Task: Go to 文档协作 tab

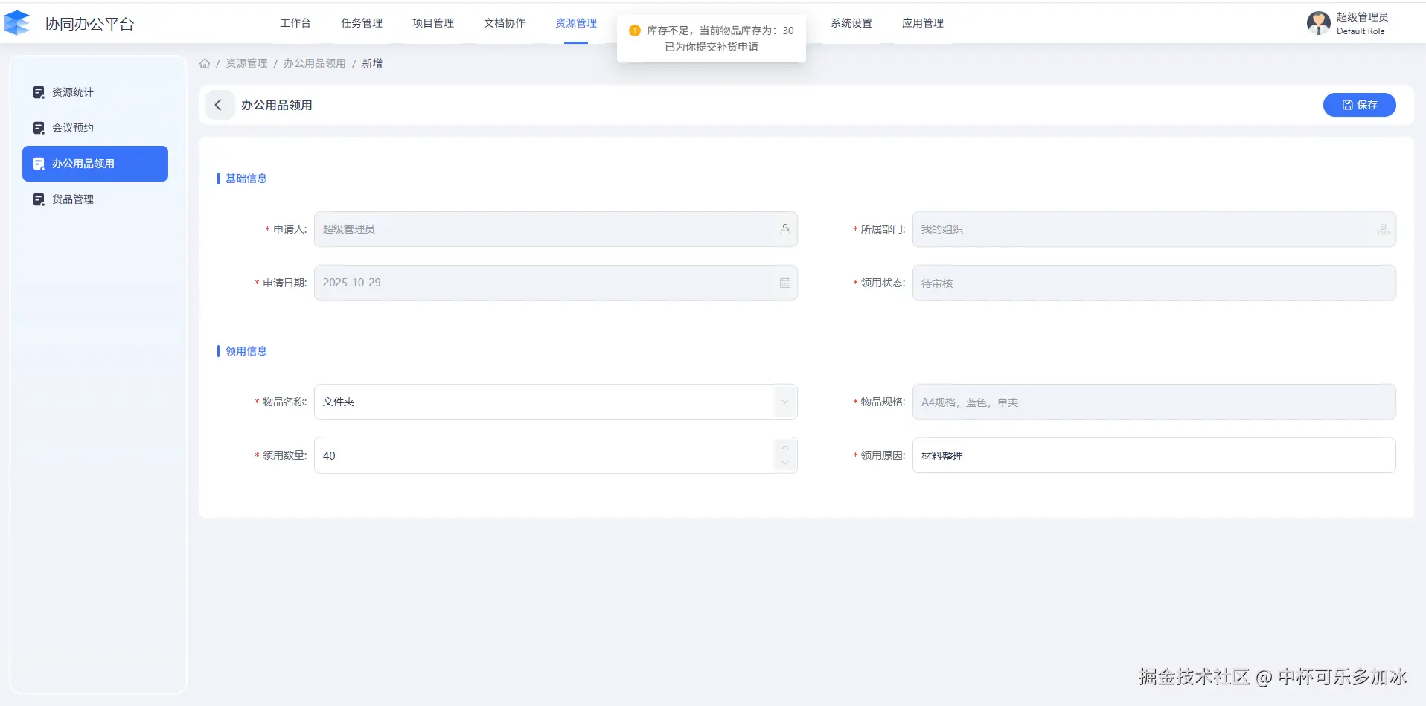Action: click(505, 23)
